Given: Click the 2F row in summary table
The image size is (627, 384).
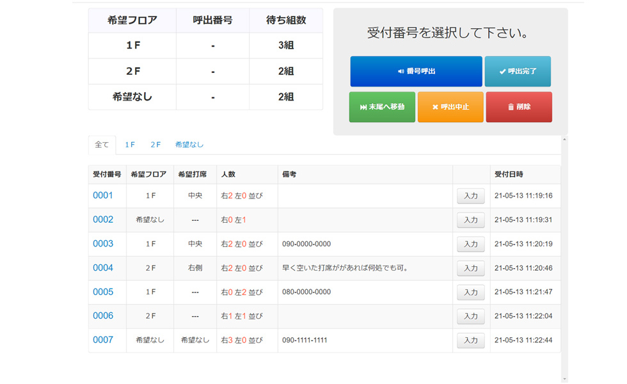Looking at the screenshot, I should 205,71.
